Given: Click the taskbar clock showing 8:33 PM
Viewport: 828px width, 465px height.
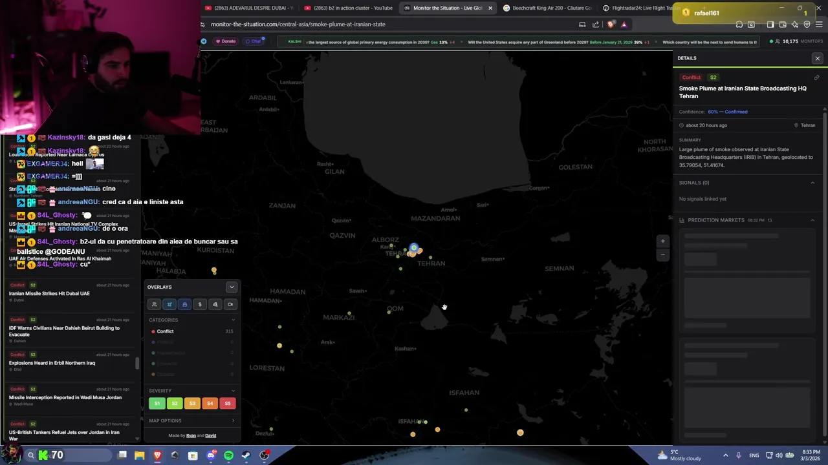Looking at the screenshot, I should point(811,455).
